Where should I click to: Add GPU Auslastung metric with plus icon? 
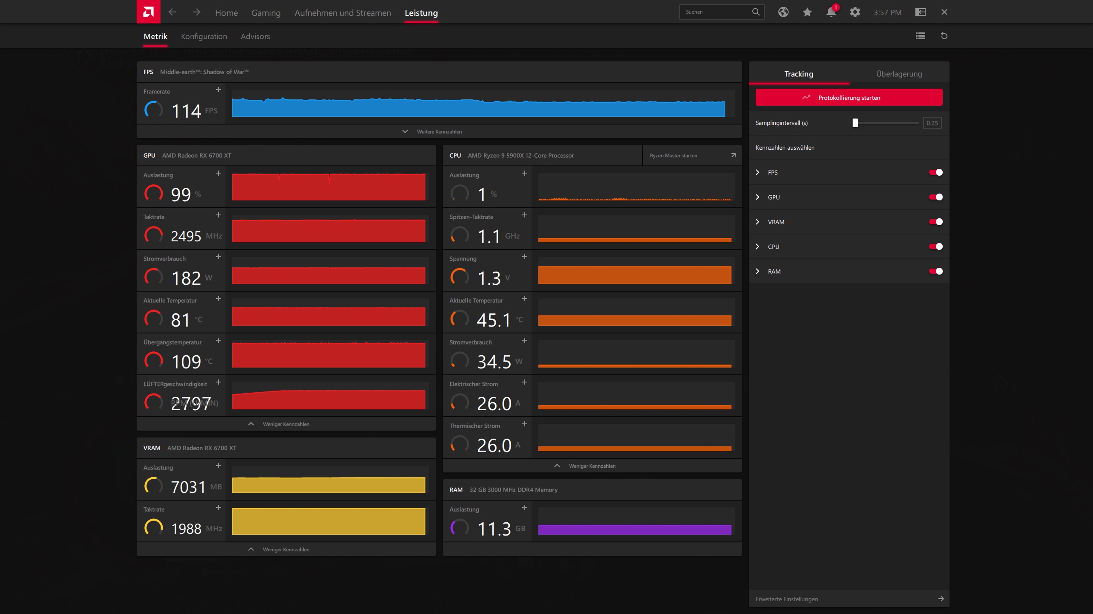pos(218,173)
